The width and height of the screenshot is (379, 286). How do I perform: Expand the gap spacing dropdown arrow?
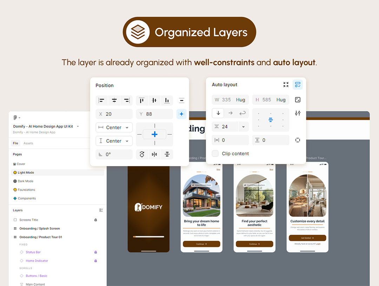click(x=244, y=127)
